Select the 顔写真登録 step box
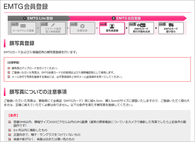Viewport: 195px width, 142px height. [x=112, y=28]
